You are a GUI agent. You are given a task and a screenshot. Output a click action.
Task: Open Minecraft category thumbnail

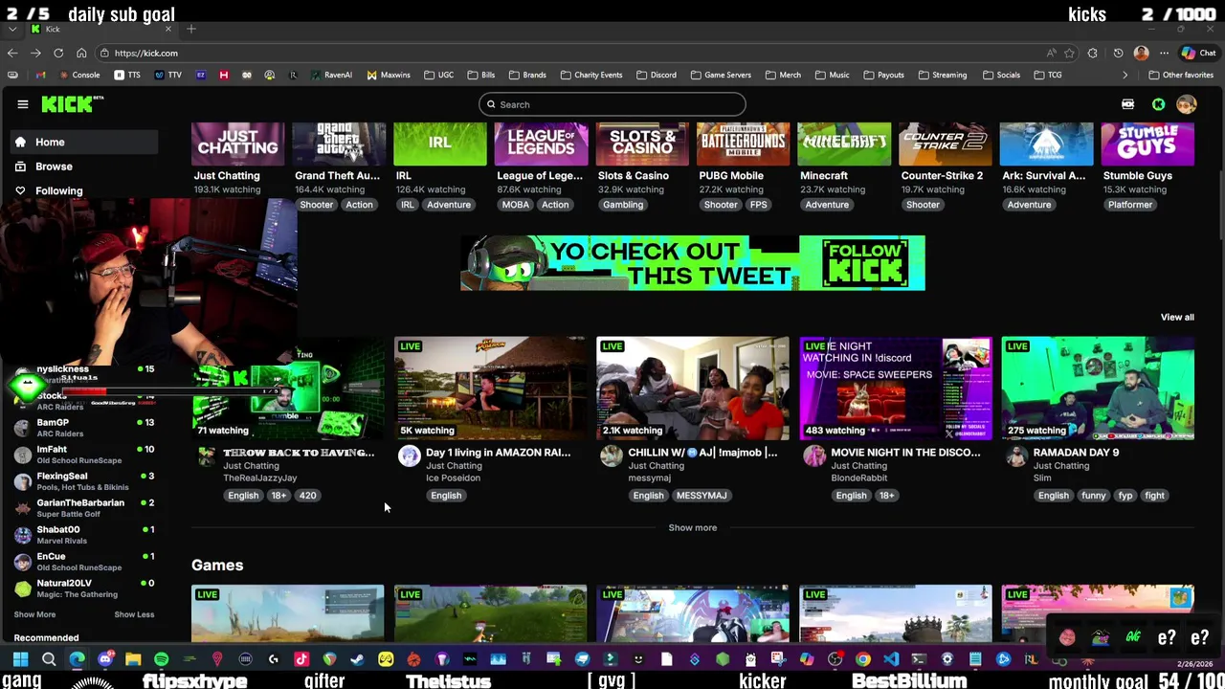coord(844,144)
